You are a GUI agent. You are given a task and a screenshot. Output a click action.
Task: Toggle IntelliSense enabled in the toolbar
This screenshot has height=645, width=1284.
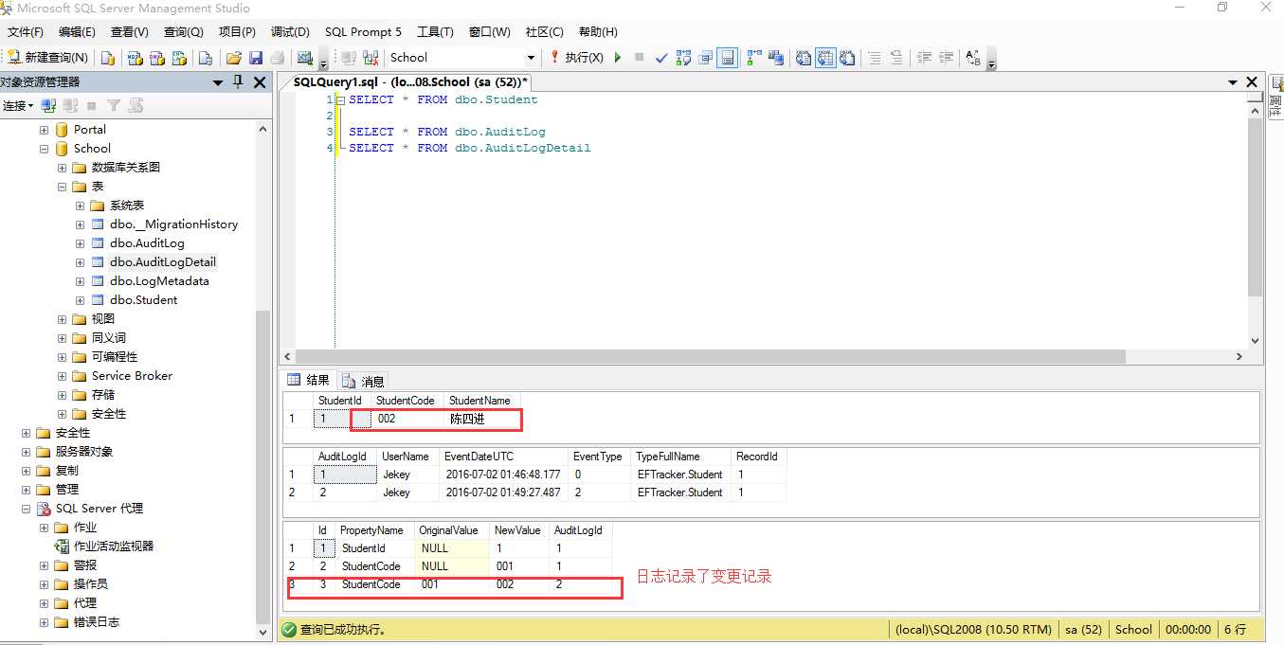tap(727, 58)
